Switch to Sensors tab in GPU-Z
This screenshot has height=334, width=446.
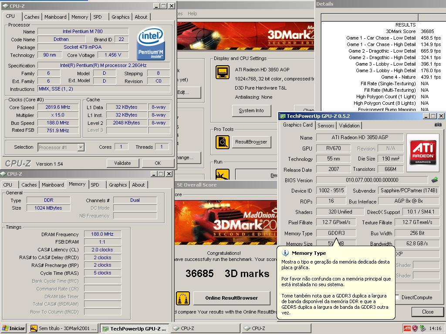326,126
